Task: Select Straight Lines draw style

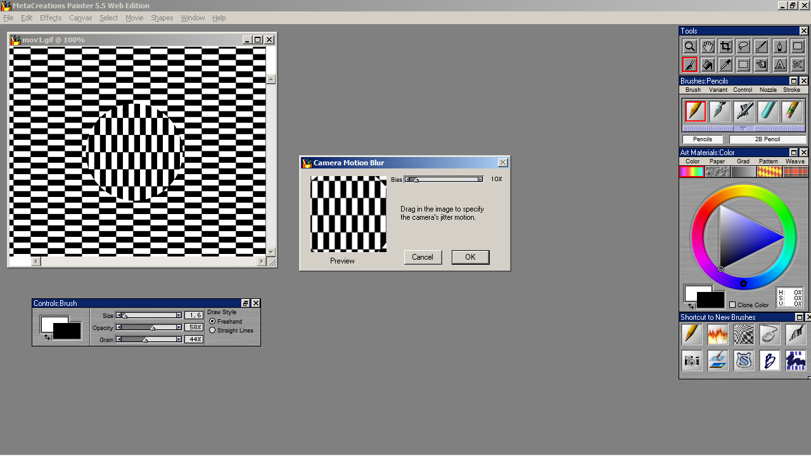Action: 212,331
